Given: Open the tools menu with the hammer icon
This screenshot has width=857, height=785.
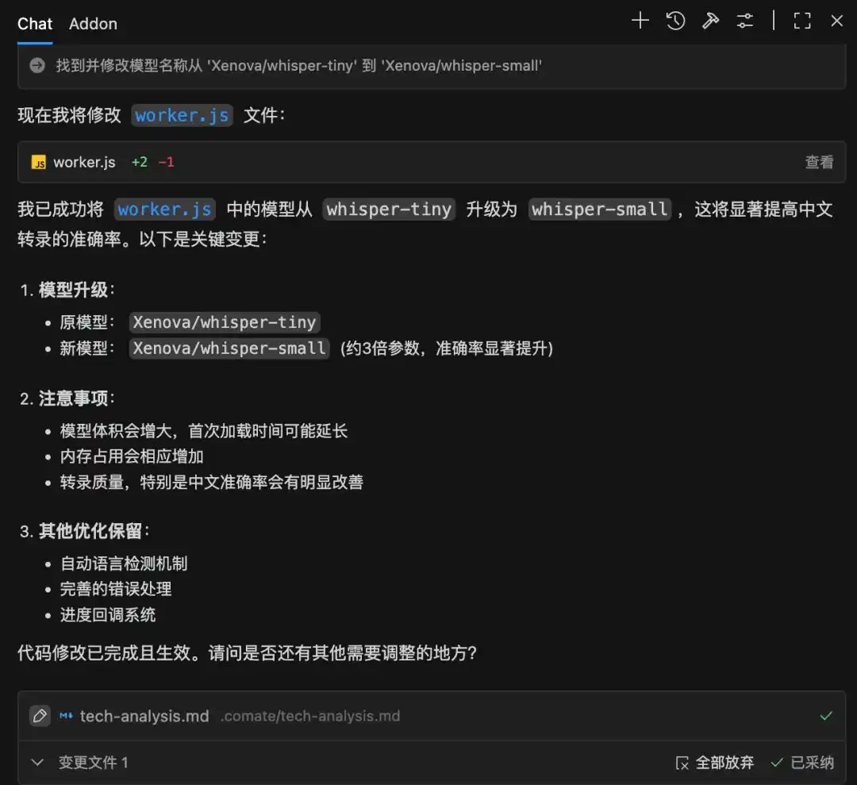Looking at the screenshot, I should pos(710,21).
